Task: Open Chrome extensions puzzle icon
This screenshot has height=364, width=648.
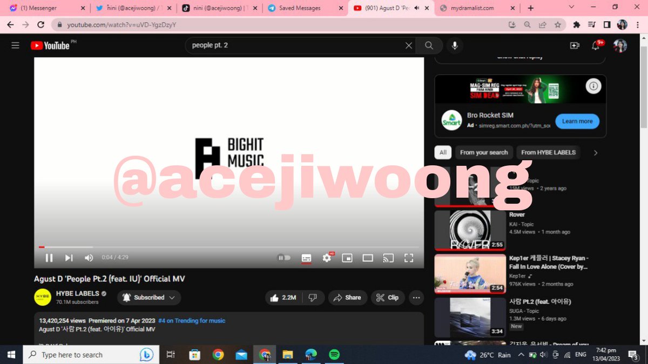Action: [577, 25]
